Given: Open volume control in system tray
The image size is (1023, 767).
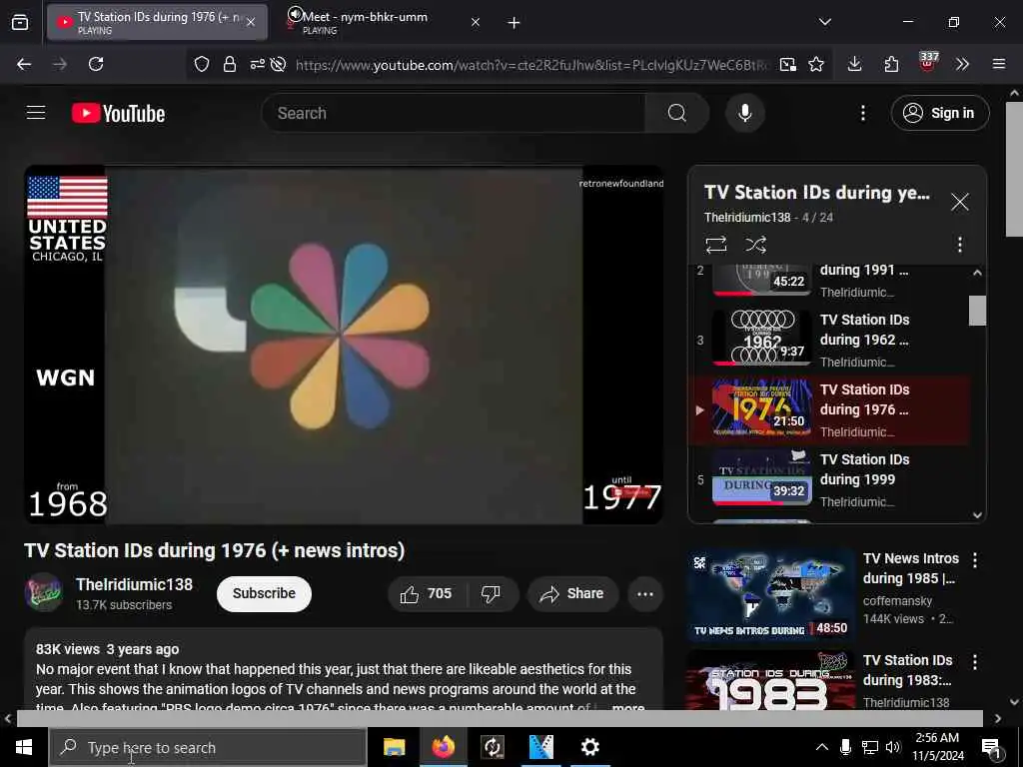Looking at the screenshot, I should 893,747.
